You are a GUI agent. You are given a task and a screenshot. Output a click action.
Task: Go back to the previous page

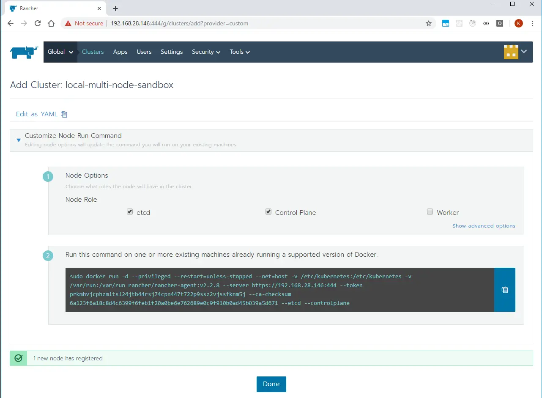11,23
